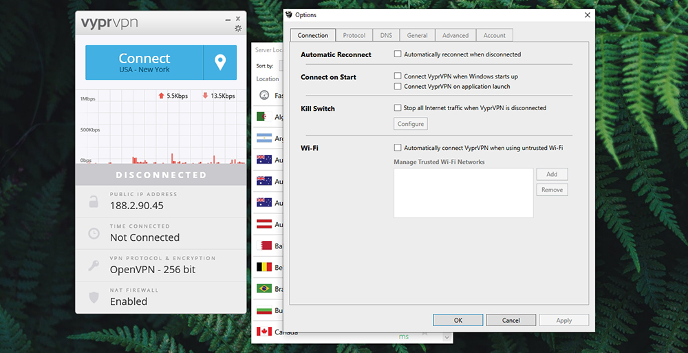This screenshot has height=353, width=688.
Task: Click the red upload speed arrow
Action: [x=161, y=96]
